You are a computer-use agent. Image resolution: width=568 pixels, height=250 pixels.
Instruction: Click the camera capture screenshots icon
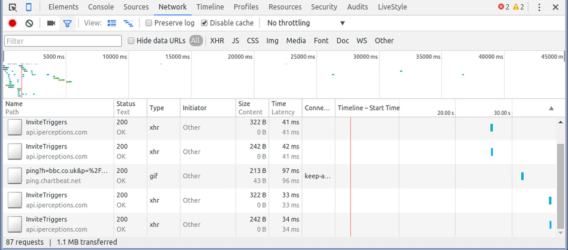coord(51,23)
